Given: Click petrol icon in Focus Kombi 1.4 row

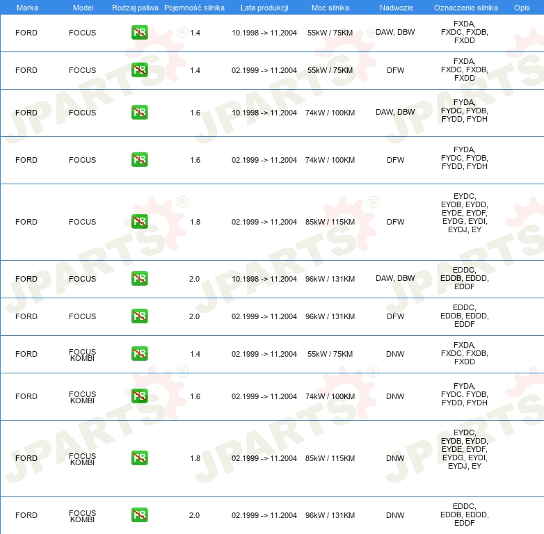Looking at the screenshot, I should [x=139, y=354].
